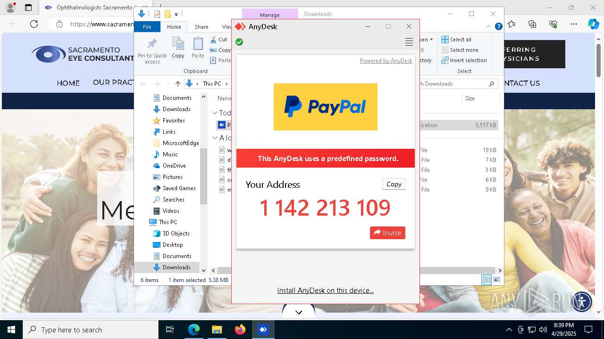Switch to the Home ribbon tab
The width and height of the screenshot is (604, 339).
(174, 27)
